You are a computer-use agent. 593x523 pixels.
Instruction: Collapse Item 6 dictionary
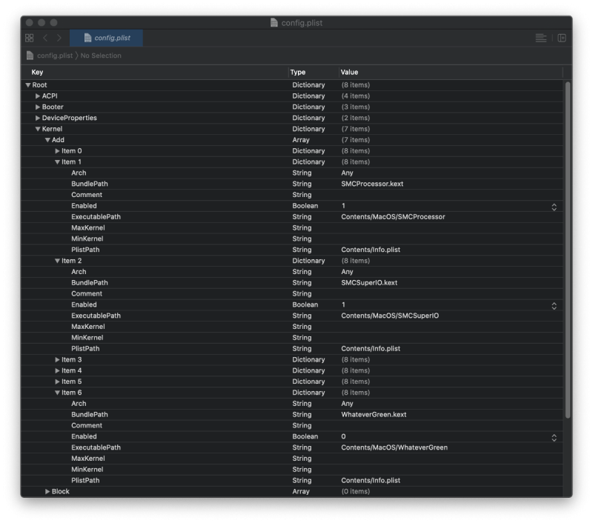coord(58,393)
